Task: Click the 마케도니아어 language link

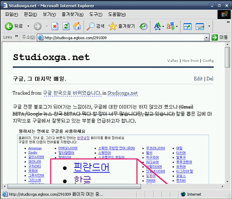Action: pyautogui.click(x=68, y=148)
